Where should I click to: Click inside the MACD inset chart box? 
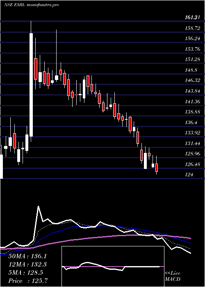coord(113,266)
